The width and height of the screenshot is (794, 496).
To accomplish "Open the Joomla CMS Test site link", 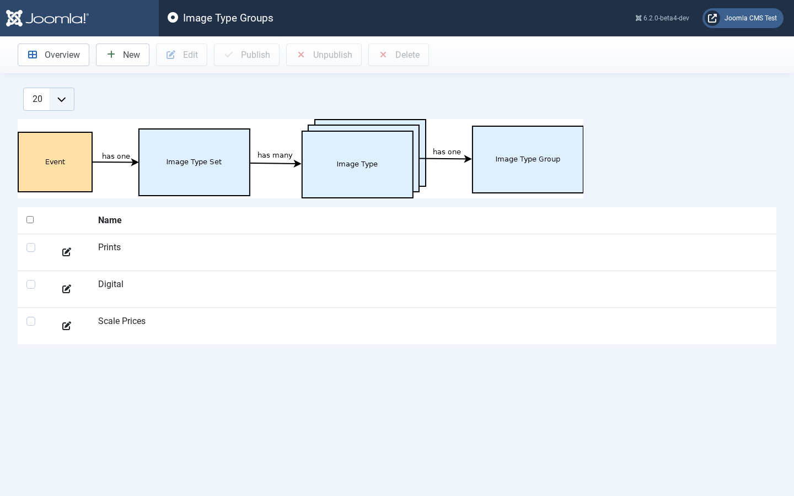I will [743, 18].
